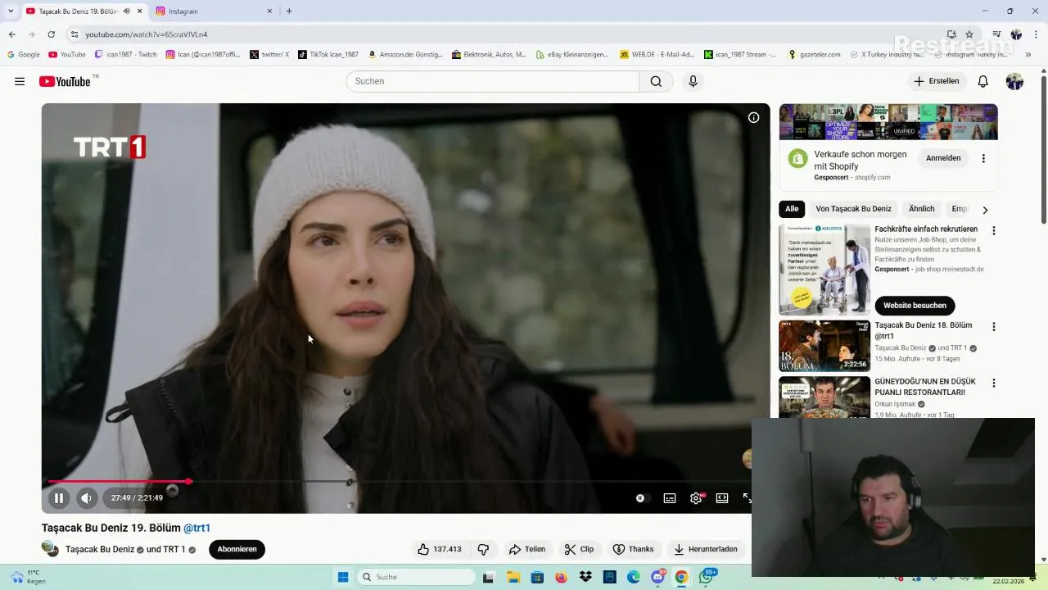This screenshot has width=1048, height=590.
Task: Click Website besuchen on the ad
Action: (915, 306)
